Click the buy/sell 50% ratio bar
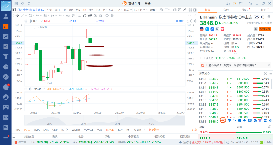The width and height of the screenshot is (273, 145). [235, 132]
